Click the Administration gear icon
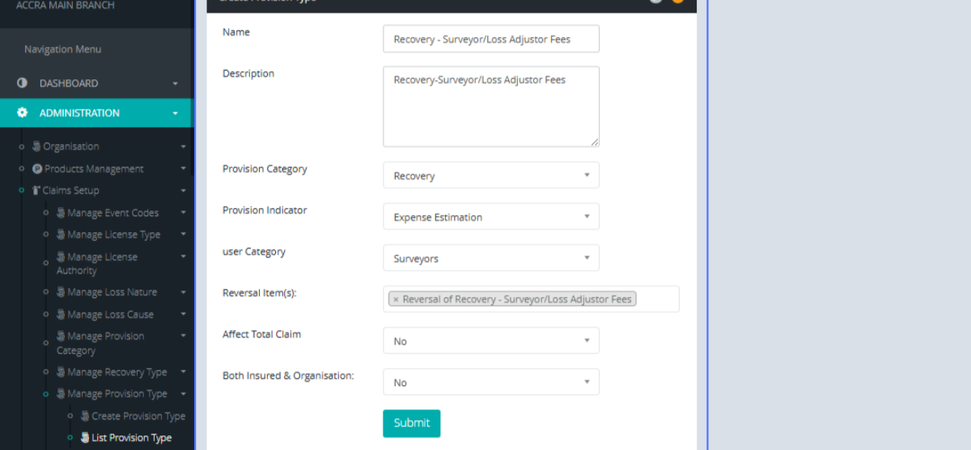The image size is (971, 450). 22,113
